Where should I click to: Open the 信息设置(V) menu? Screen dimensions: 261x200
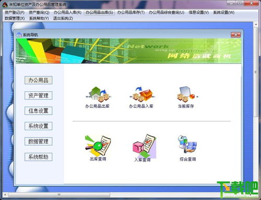[x=199, y=12]
